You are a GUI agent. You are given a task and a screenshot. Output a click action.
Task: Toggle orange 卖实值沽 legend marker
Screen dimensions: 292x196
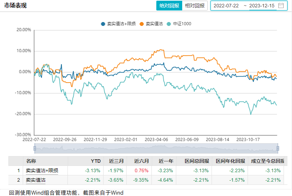[x=141, y=24]
